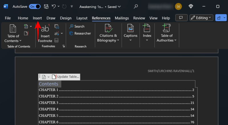Image resolution: width=228 pixels, height=125 pixels.
Task: Click the search magnifier in title bar
Action: coord(136,6)
